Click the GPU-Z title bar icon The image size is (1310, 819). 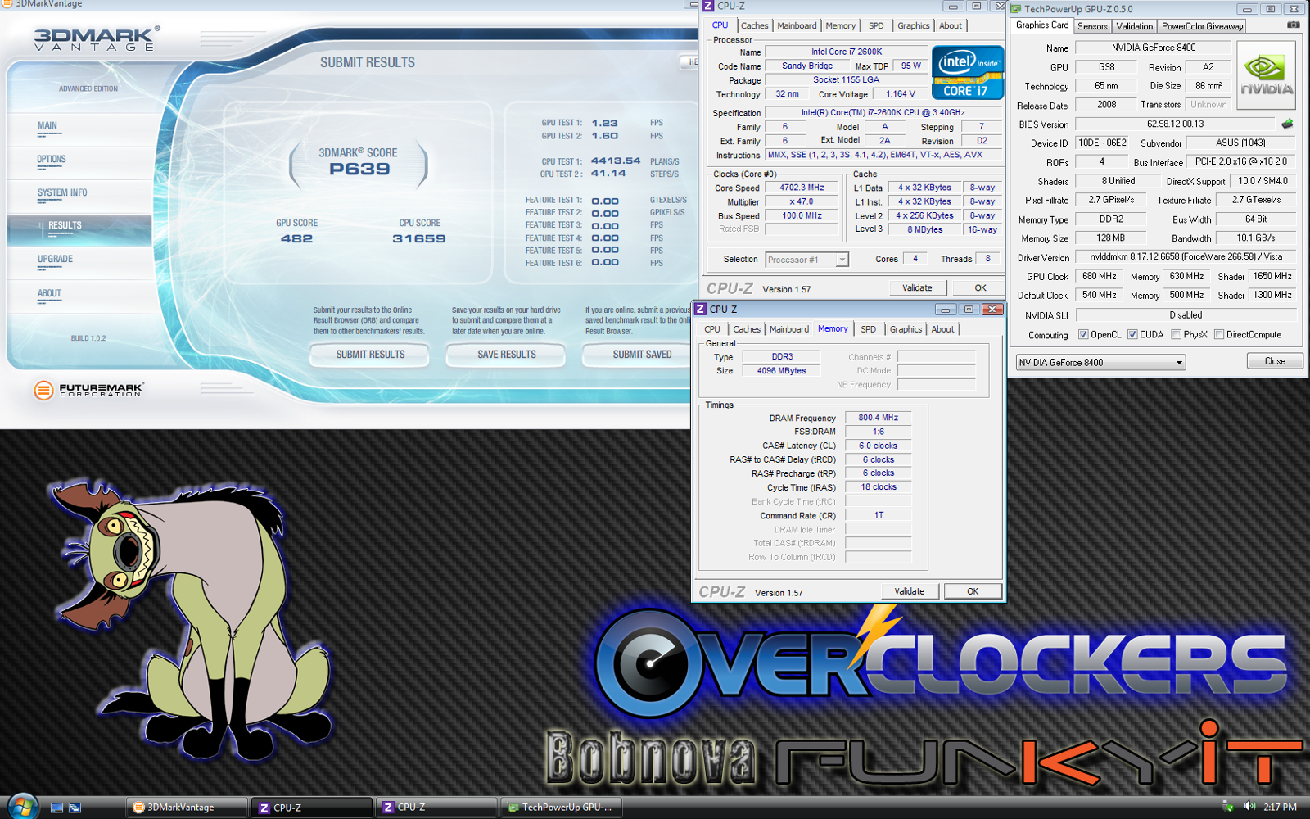coord(1016,9)
